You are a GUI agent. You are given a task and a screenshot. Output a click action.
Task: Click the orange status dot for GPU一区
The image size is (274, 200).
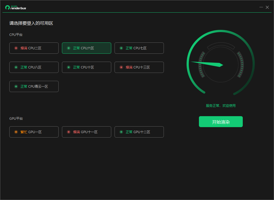coord(16,132)
